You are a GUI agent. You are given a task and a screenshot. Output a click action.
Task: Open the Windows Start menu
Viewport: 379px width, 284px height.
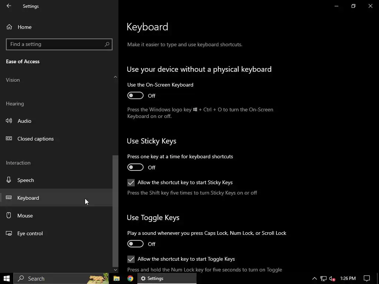click(7, 278)
